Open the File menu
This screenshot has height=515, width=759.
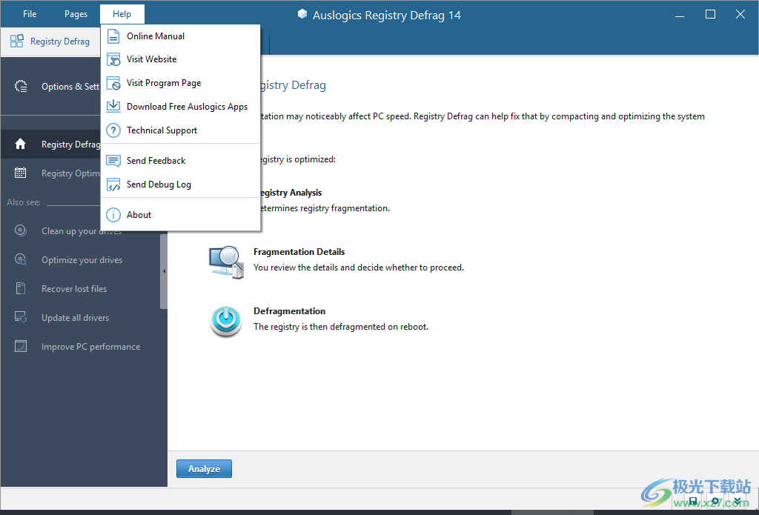[30, 14]
